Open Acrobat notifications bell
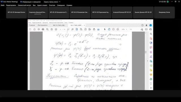This screenshot has height=102, width=181. [x=146, y=25]
